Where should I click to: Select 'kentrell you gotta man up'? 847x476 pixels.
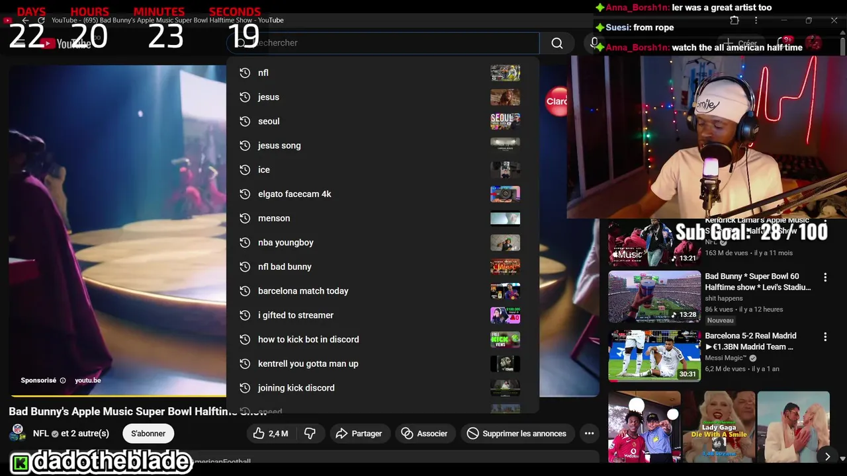pos(382,364)
